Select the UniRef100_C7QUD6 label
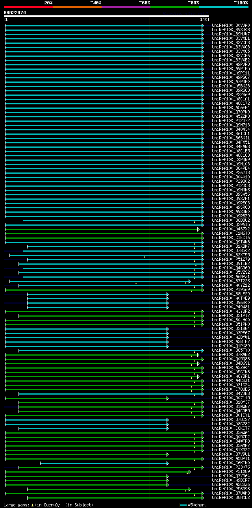This screenshot has height=508, width=252. point(231,389)
